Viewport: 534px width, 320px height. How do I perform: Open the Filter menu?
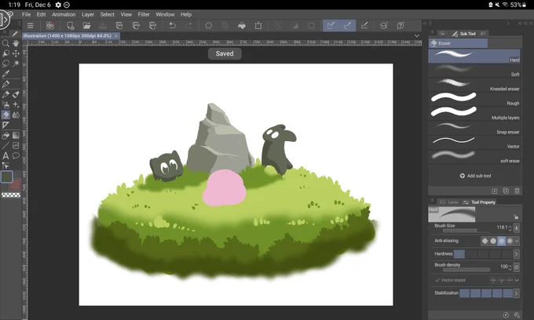[144, 14]
